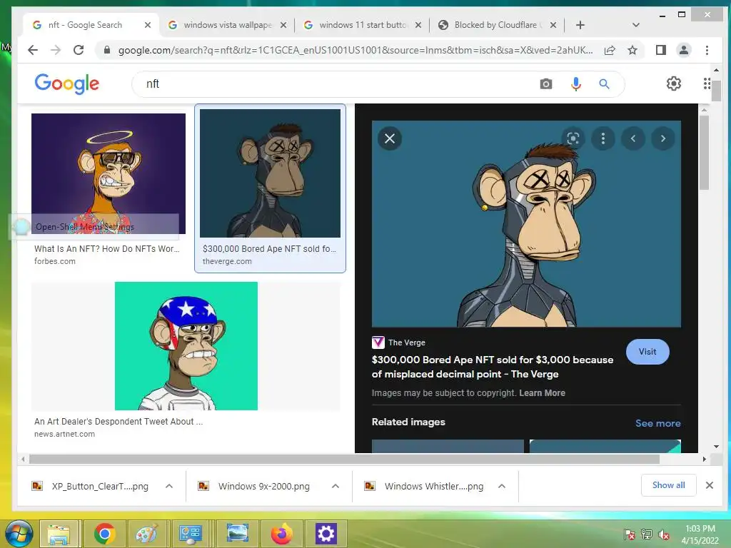This screenshot has width=731, height=548.
Task: Open the Google apps grid
Action: (x=707, y=83)
